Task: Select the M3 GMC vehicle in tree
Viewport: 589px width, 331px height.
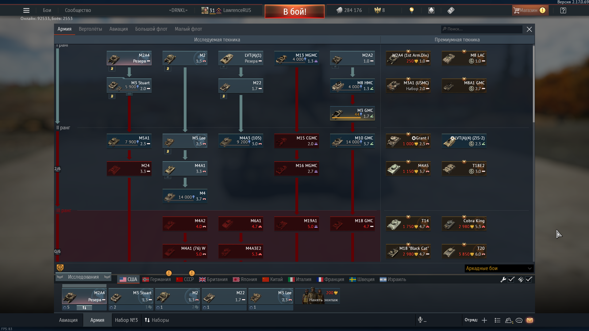Action: point(352,113)
